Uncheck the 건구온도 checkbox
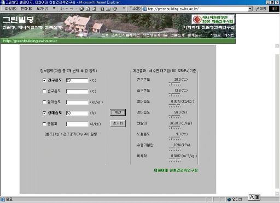This screenshot has width=280, height=203. (x=44, y=80)
